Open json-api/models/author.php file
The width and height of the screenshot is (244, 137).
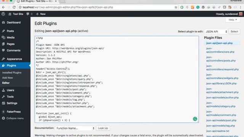[x=222, y=97]
